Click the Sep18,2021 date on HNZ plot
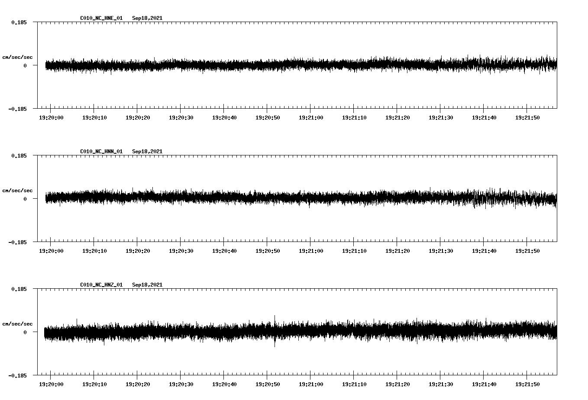 [x=147, y=285]
